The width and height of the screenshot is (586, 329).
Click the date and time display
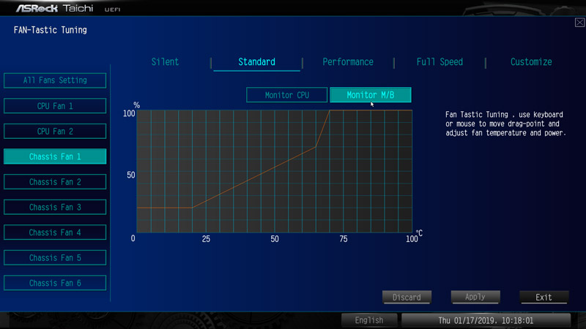pyautogui.click(x=486, y=320)
